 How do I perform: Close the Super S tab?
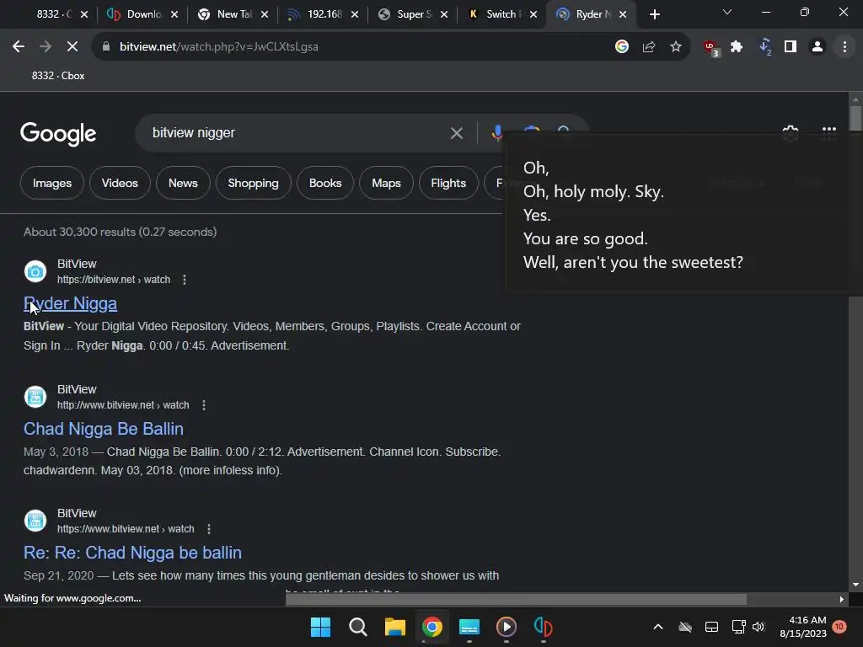(x=444, y=14)
